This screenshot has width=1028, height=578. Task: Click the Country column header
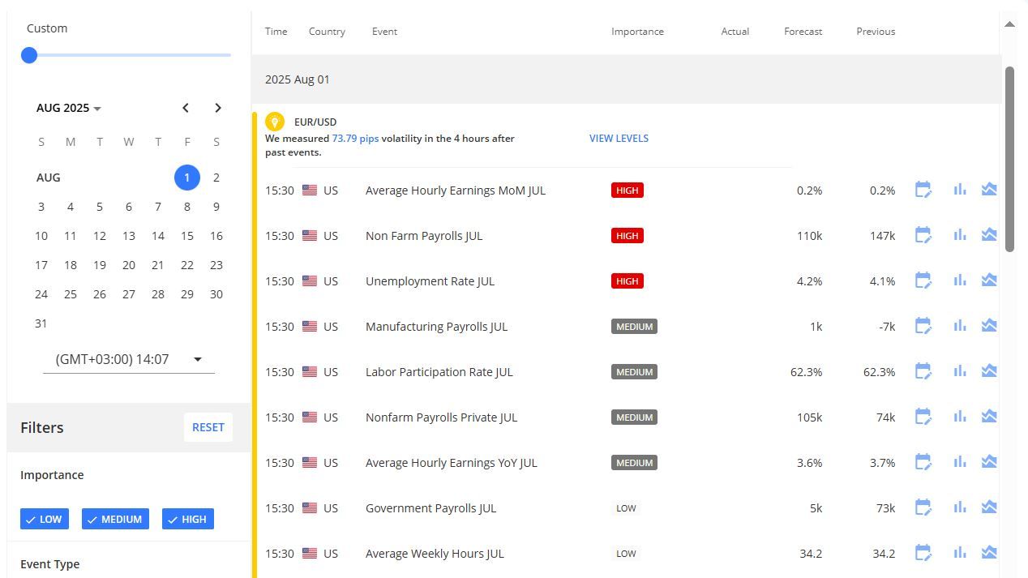click(x=327, y=31)
